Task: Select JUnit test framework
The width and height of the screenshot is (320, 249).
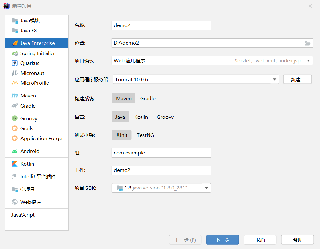Action: tap(121, 135)
